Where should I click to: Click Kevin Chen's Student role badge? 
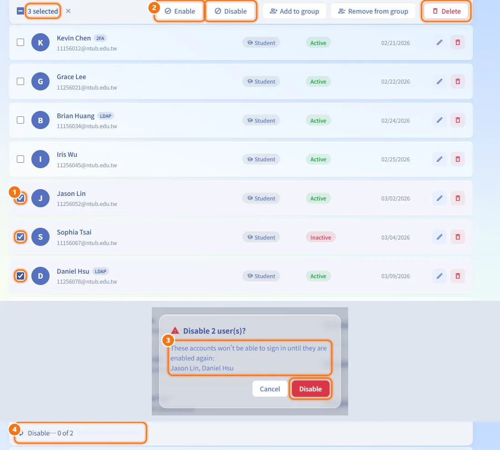pyautogui.click(x=261, y=43)
